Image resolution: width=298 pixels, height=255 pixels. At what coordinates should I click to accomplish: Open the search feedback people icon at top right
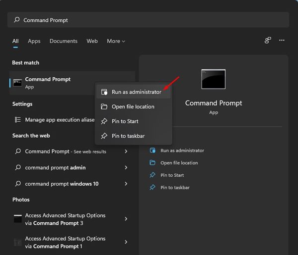tap(268, 40)
